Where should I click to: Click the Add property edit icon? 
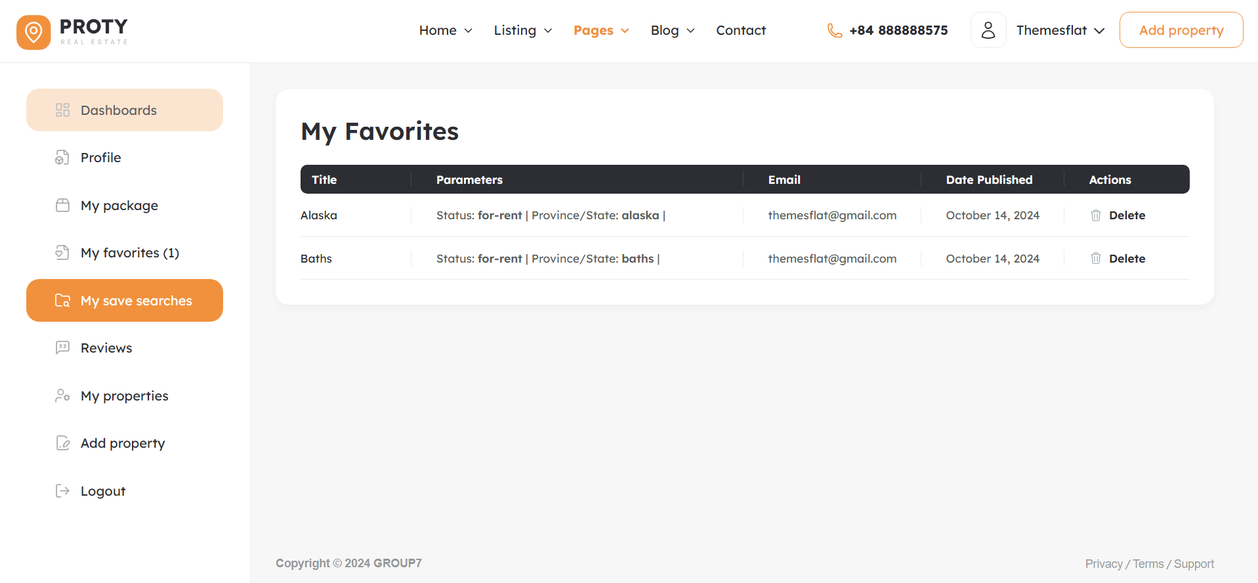(62, 443)
